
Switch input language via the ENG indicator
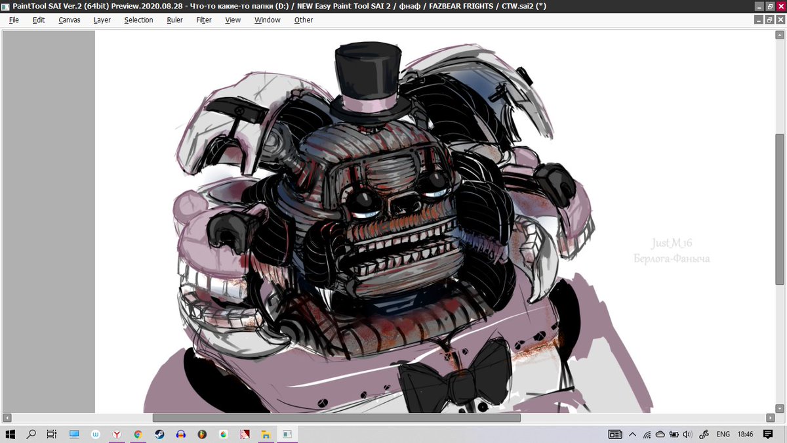(x=723, y=434)
